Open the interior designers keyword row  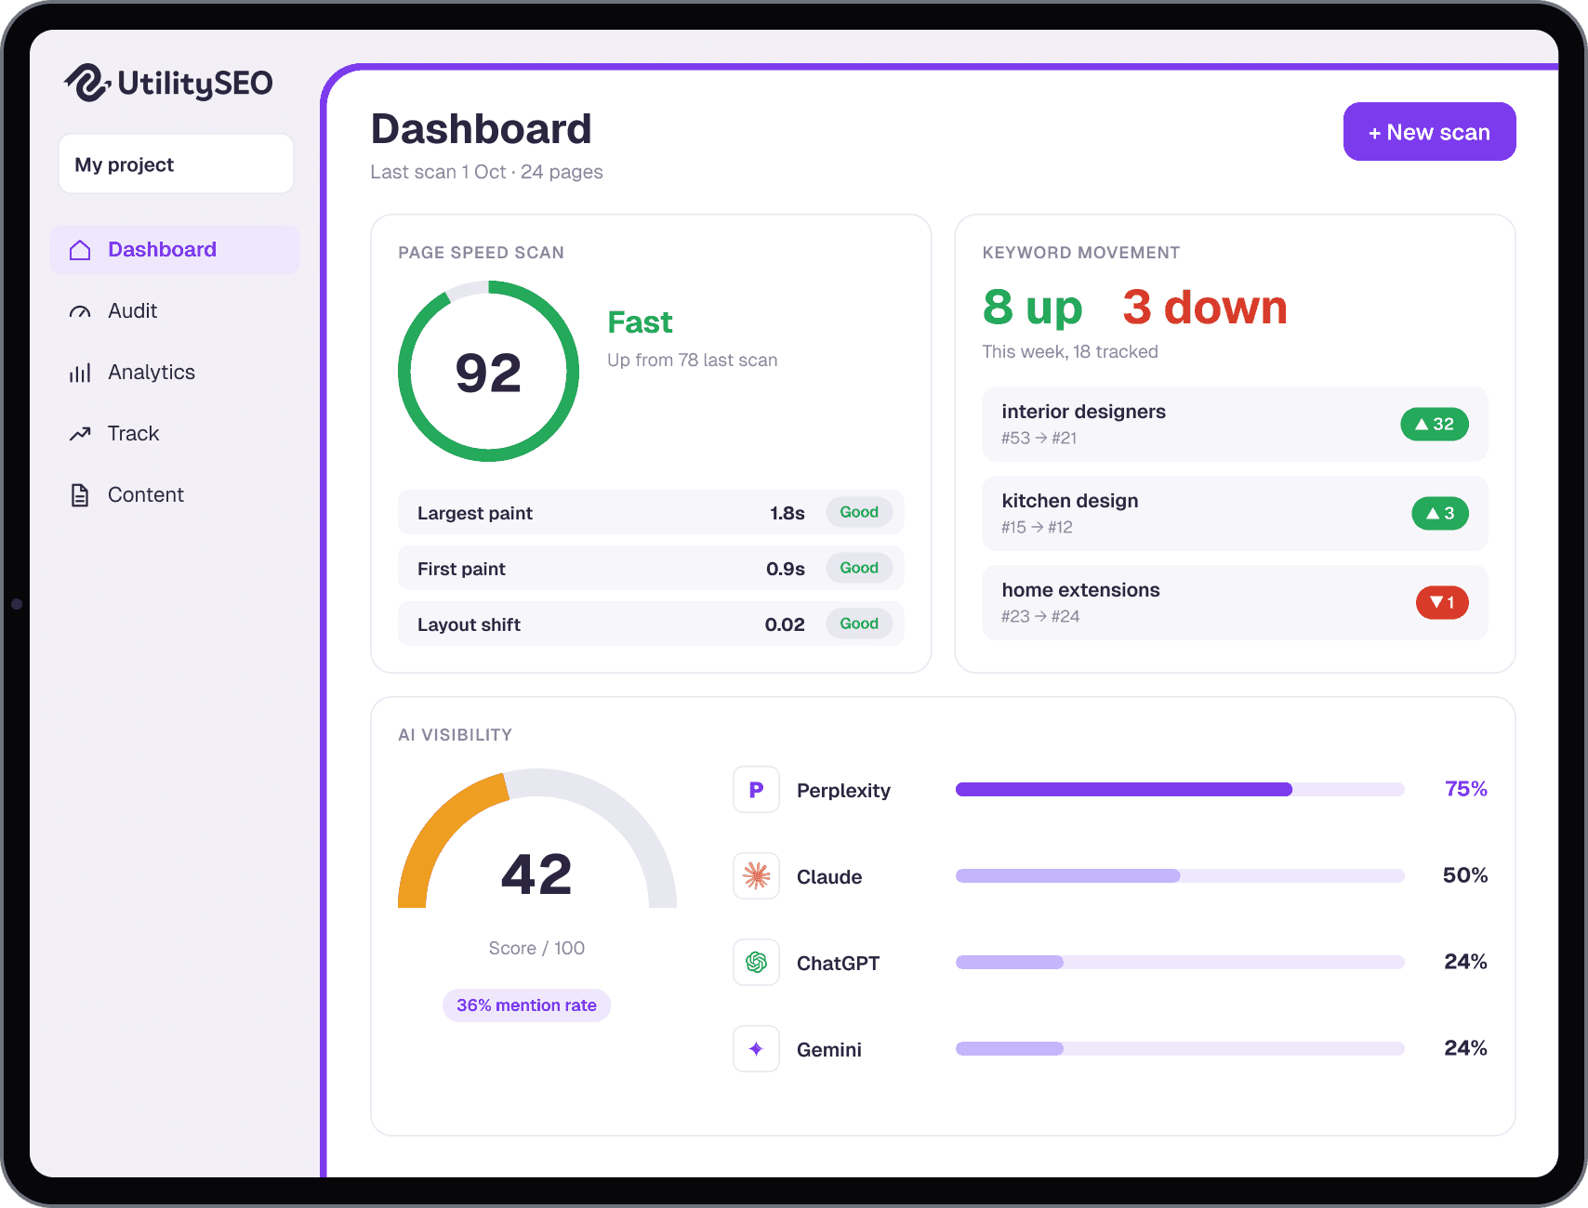click(x=1235, y=425)
